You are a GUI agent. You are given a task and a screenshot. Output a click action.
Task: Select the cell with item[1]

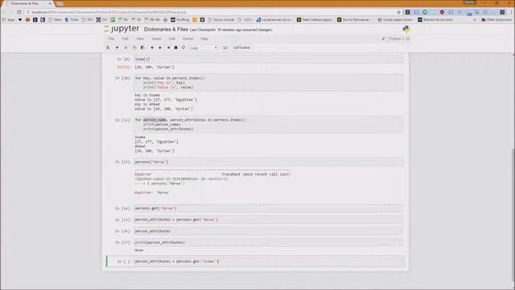click(268, 60)
